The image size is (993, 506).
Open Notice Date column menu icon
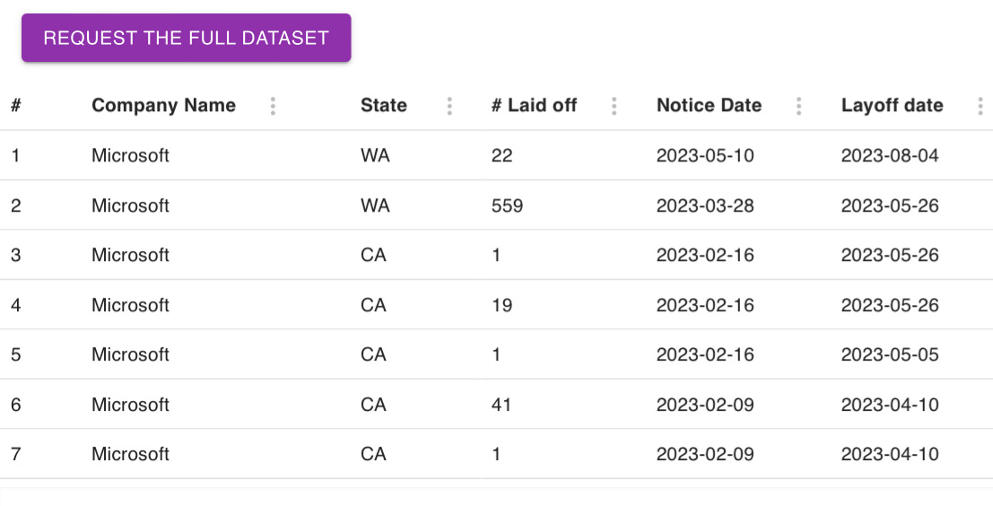(x=799, y=106)
